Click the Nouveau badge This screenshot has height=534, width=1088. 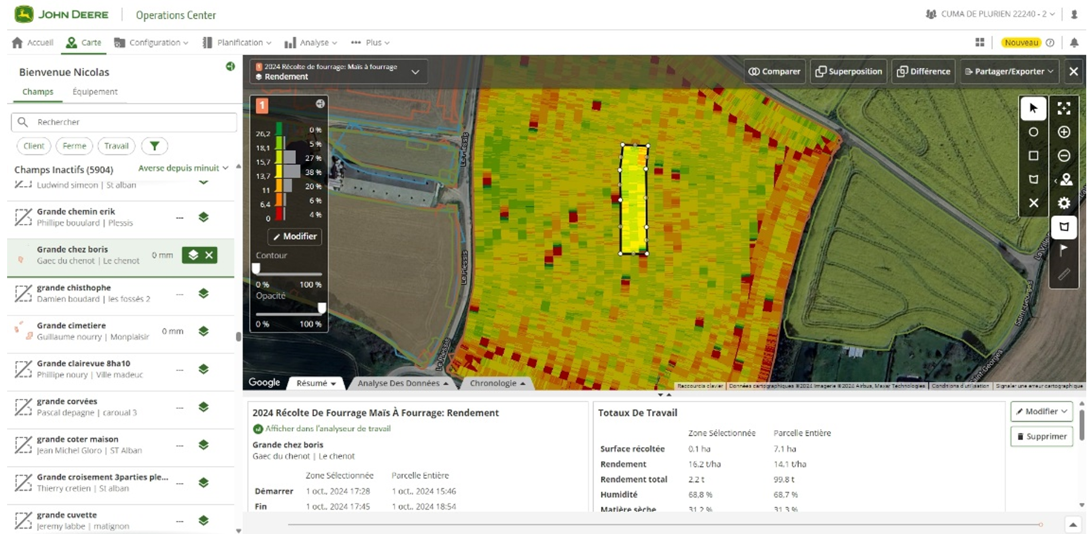coord(1021,43)
